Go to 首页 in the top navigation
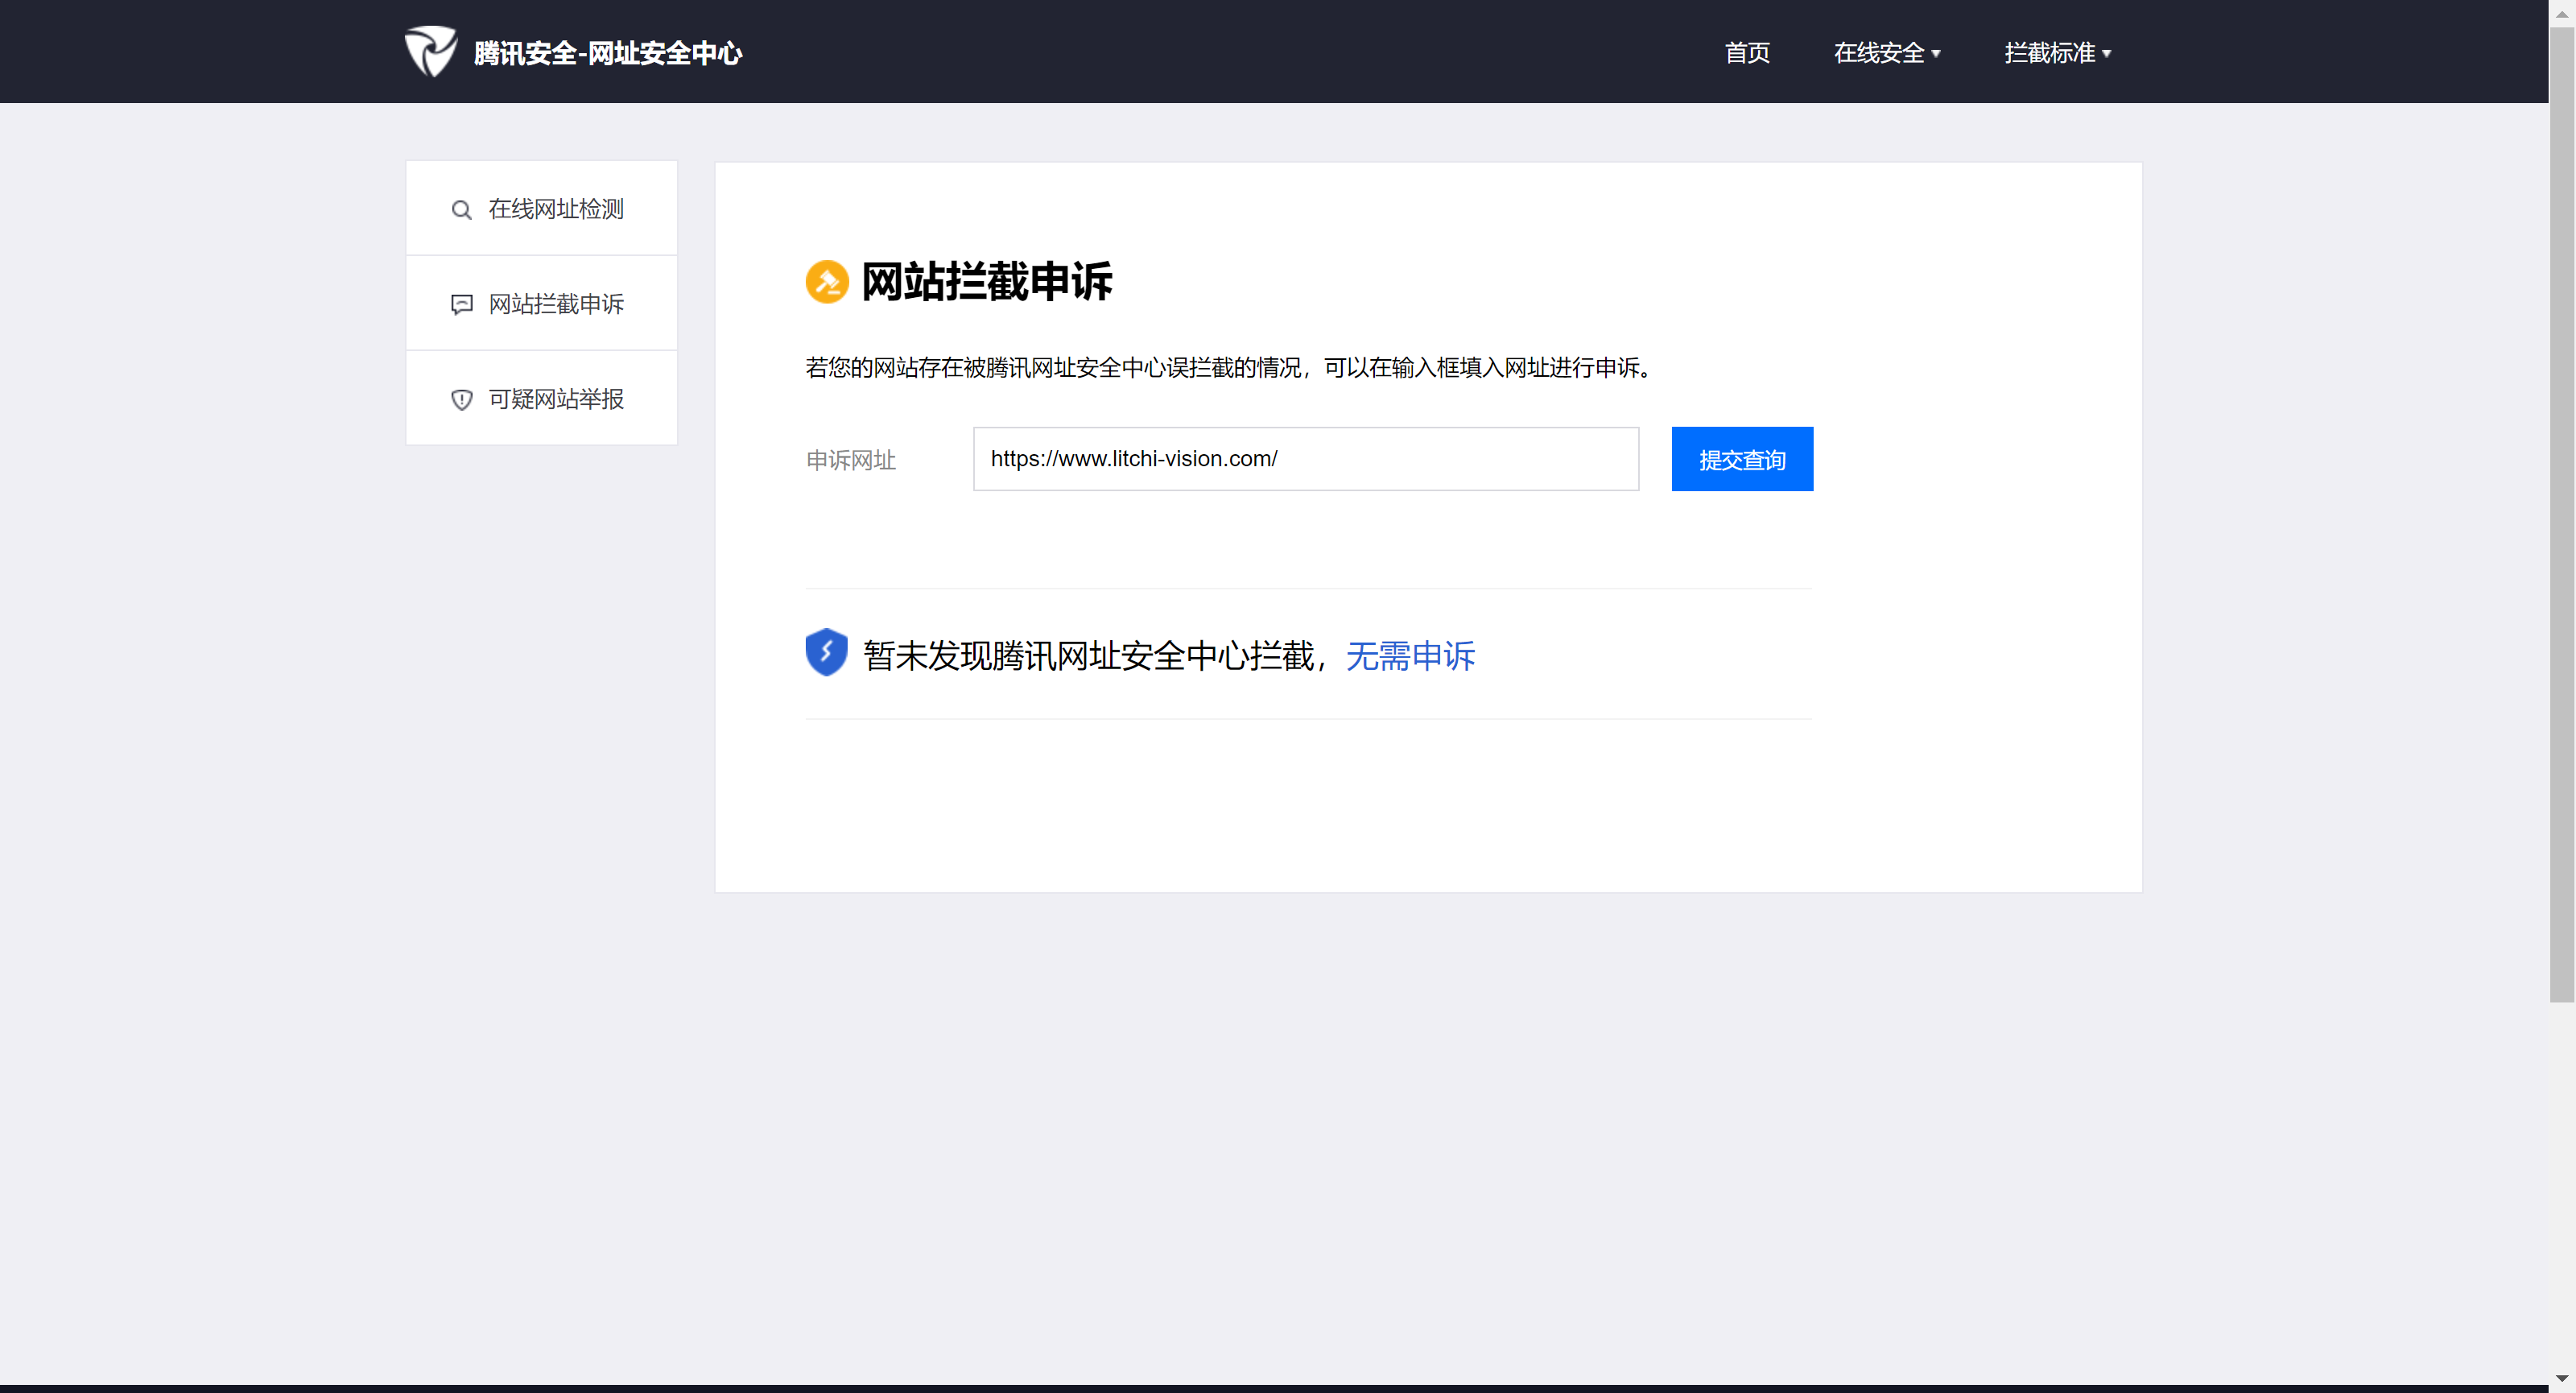Viewport: 2576px width, 1393px height. point(1747,53)
